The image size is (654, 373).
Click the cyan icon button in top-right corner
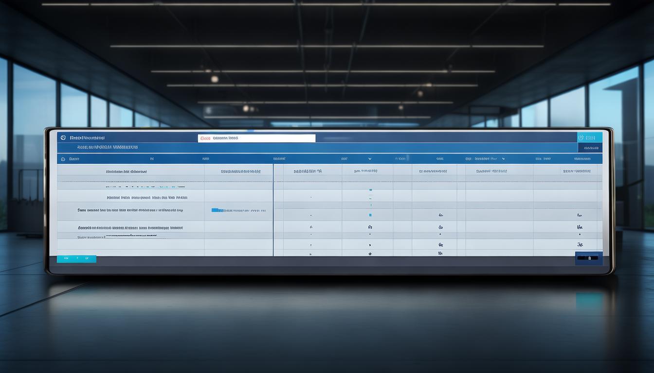(x=589, y=138)
